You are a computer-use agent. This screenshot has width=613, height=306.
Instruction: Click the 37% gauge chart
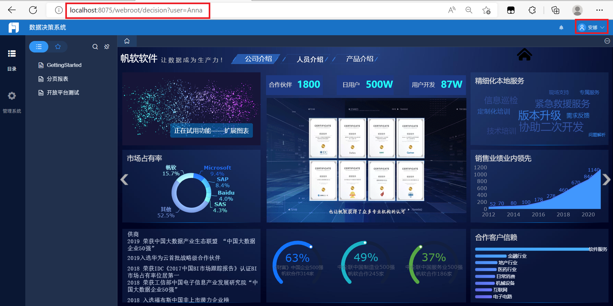[434, 262]
